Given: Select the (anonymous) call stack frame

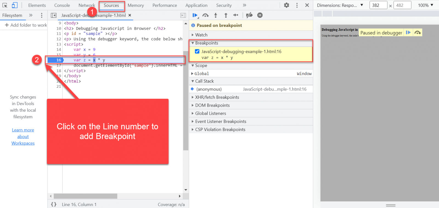Looking at the screenshot, I should coord(251,89).
